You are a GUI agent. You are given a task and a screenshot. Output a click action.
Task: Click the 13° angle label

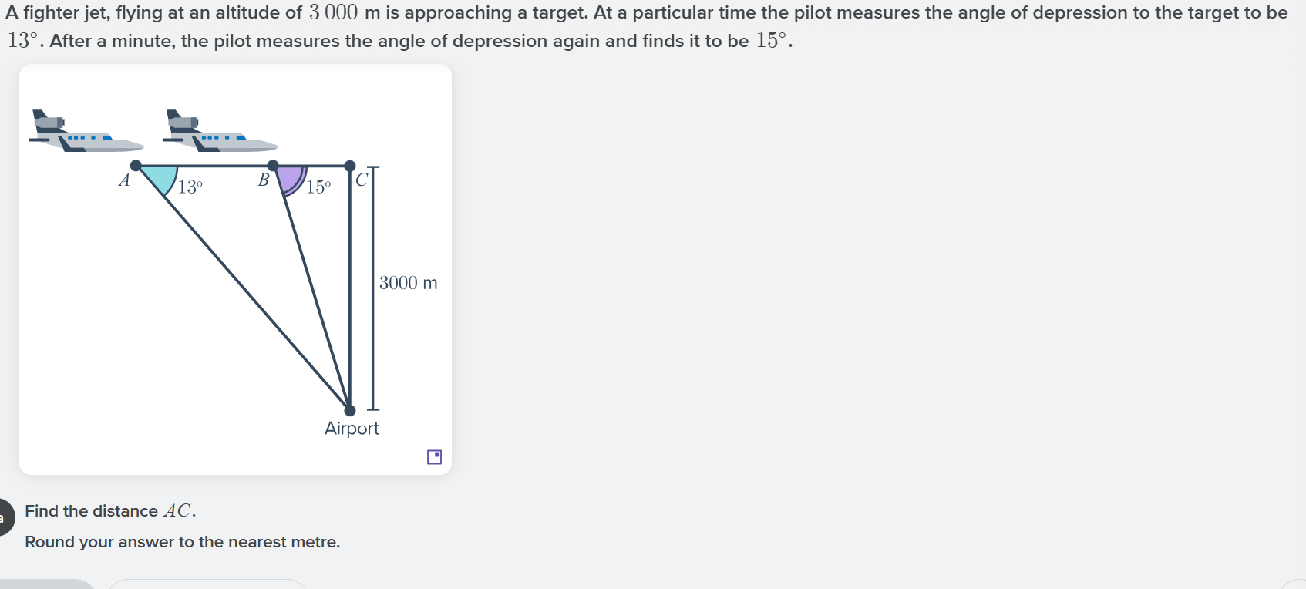(190, 187)
